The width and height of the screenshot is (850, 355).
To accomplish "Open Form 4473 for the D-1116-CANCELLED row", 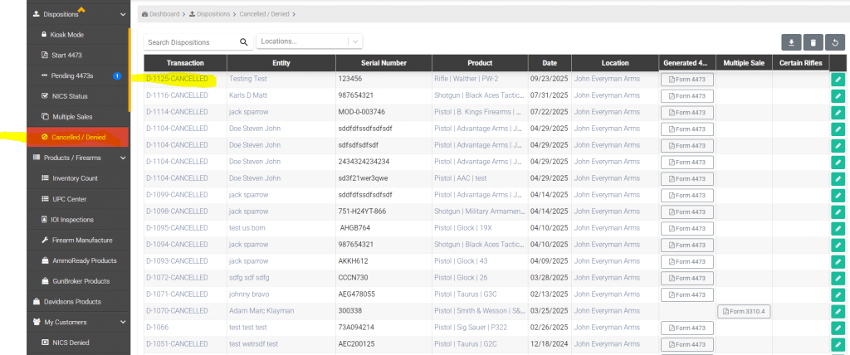I will tap(686, 96).
